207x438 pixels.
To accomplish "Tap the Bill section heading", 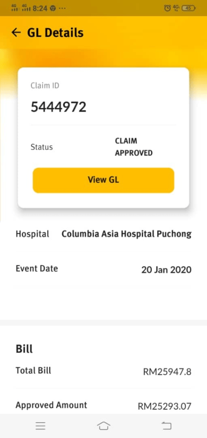I will coord(24,349).
